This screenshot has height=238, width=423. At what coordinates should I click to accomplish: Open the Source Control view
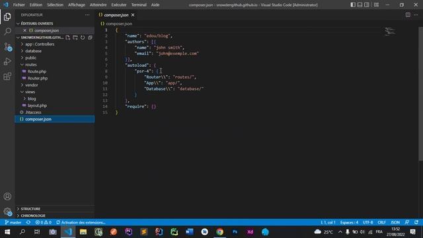7,47
